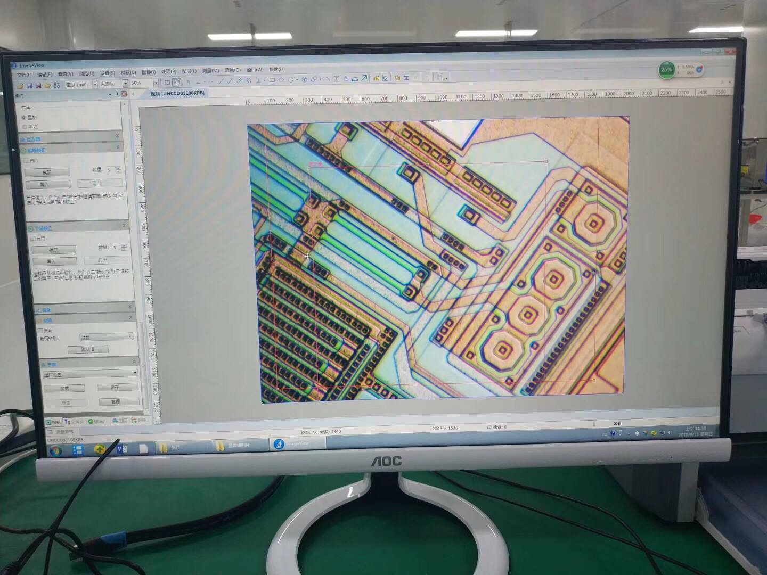767x575 pixels.
Task: Click the 默认值 button
Action: point(88,350)
